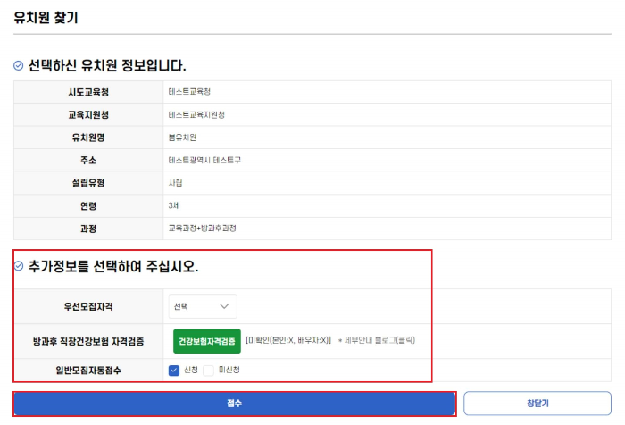Viewport: 625px width, 425px height.
Task: Click the 창닫기 button
Action: [x=537, y=404]
